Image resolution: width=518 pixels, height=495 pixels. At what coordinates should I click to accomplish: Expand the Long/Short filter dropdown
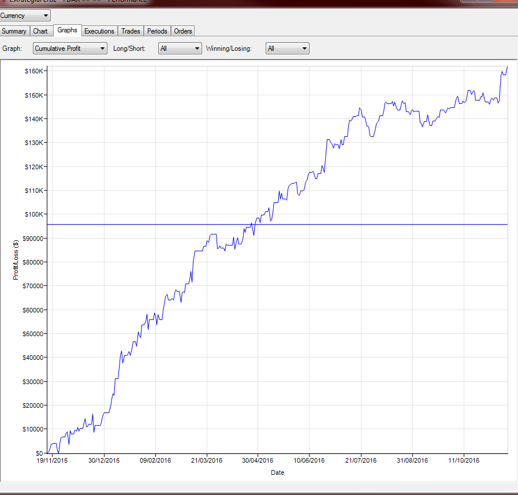pos(180,49)
